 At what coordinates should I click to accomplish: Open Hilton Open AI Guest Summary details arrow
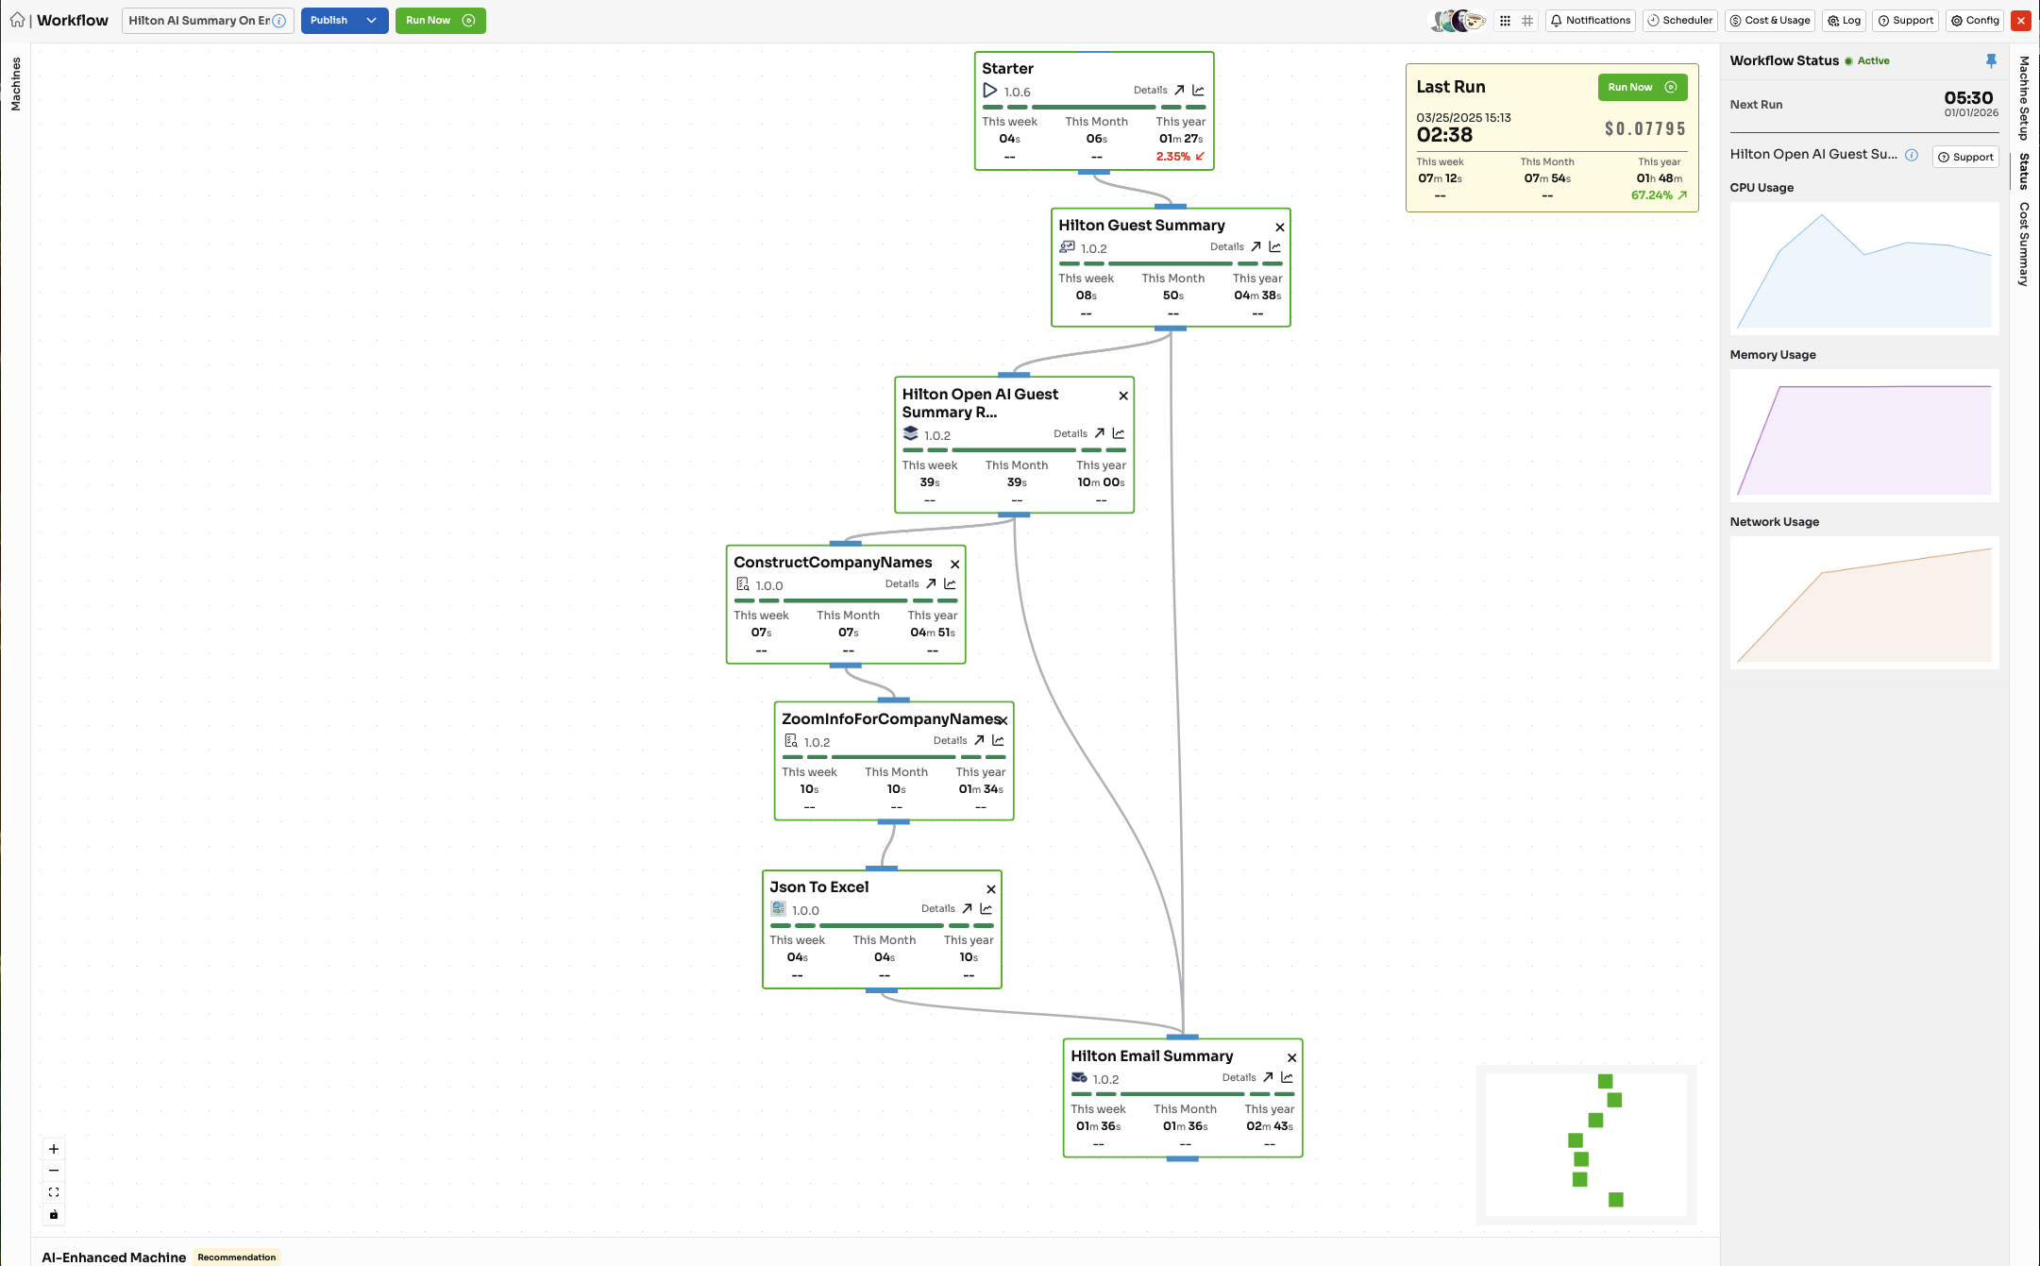pos(1099,434)
